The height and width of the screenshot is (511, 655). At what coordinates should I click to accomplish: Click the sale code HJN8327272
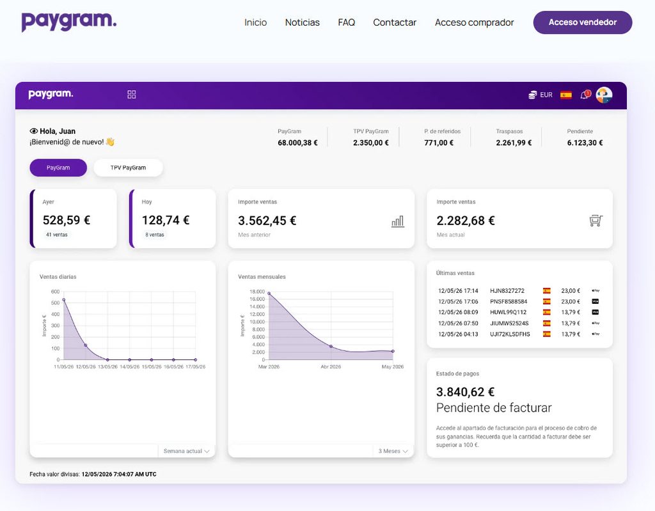(x=507, y=291)
